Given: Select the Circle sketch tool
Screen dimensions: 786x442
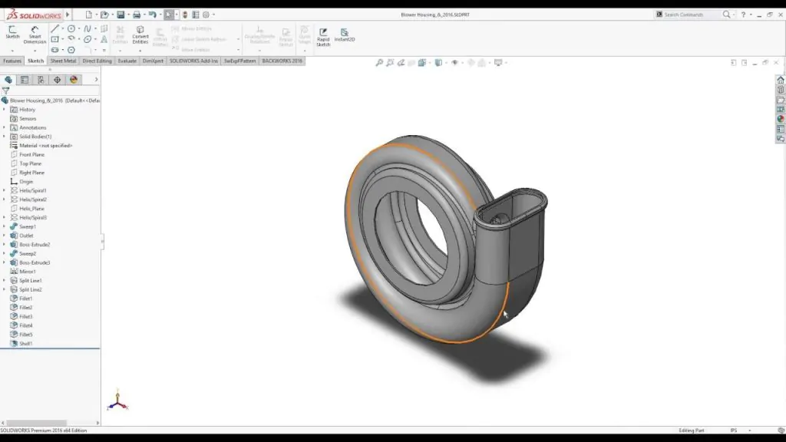Looking at the screenshot, I should pos(71,29).
